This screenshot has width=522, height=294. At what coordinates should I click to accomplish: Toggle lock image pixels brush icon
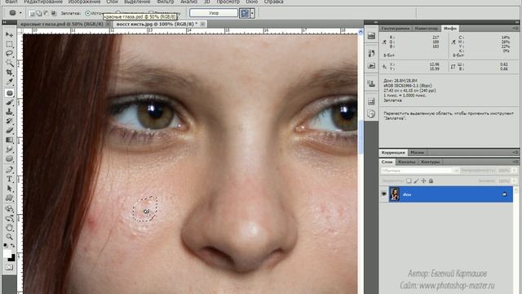tap(416, 180)
